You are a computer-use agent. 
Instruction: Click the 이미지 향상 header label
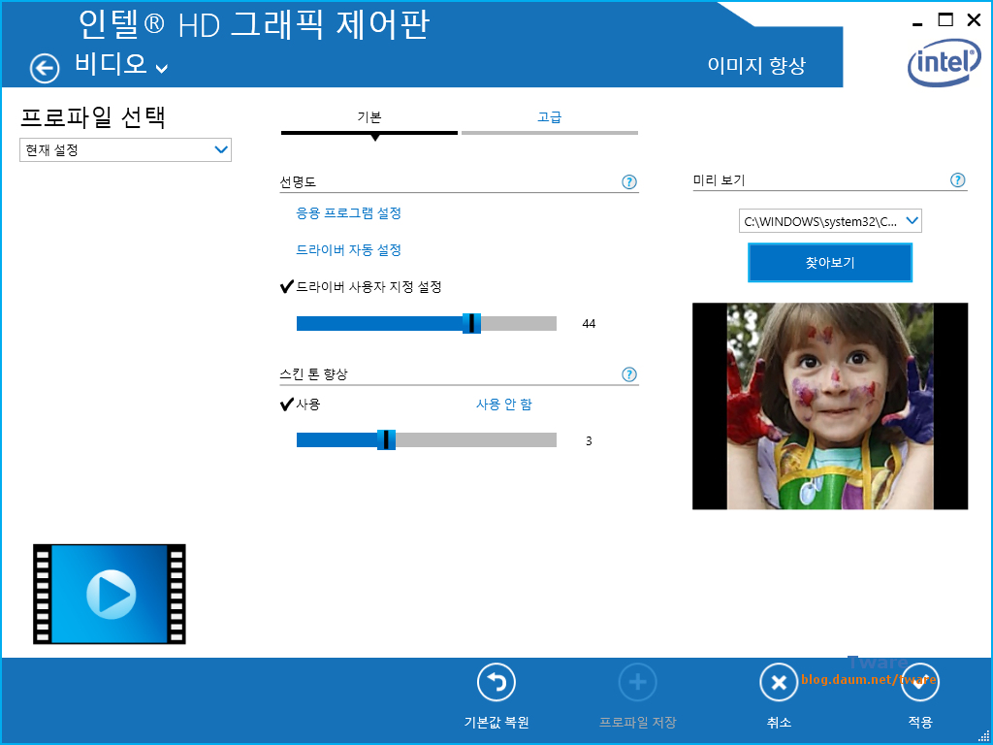(756, 66)
